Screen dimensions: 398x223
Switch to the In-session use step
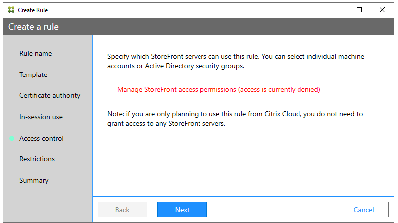click(41, 117)
